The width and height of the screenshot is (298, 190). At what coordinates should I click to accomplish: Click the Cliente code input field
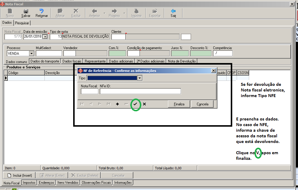pos(118,37)
